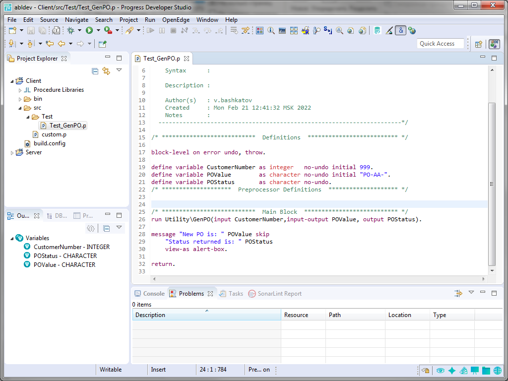Viewport: 508px width, 381px height.
Task: Click the R results toolbar icon
Action: [x=305, y=31]
